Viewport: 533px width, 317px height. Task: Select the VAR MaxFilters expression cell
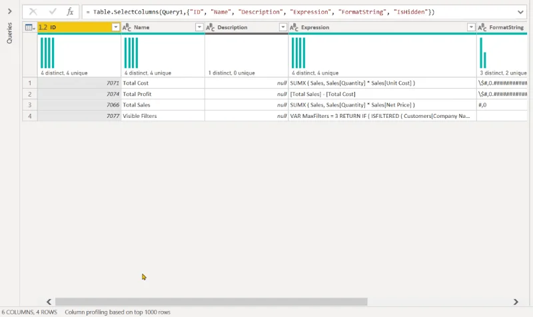pyautogui.click(x=382, y=116)
